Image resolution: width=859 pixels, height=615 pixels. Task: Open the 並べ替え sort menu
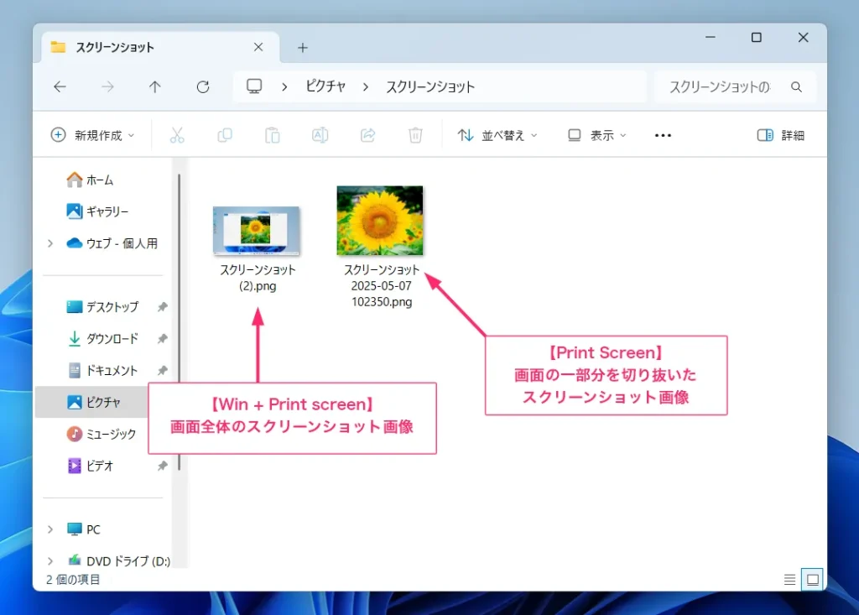coord(497,135)
